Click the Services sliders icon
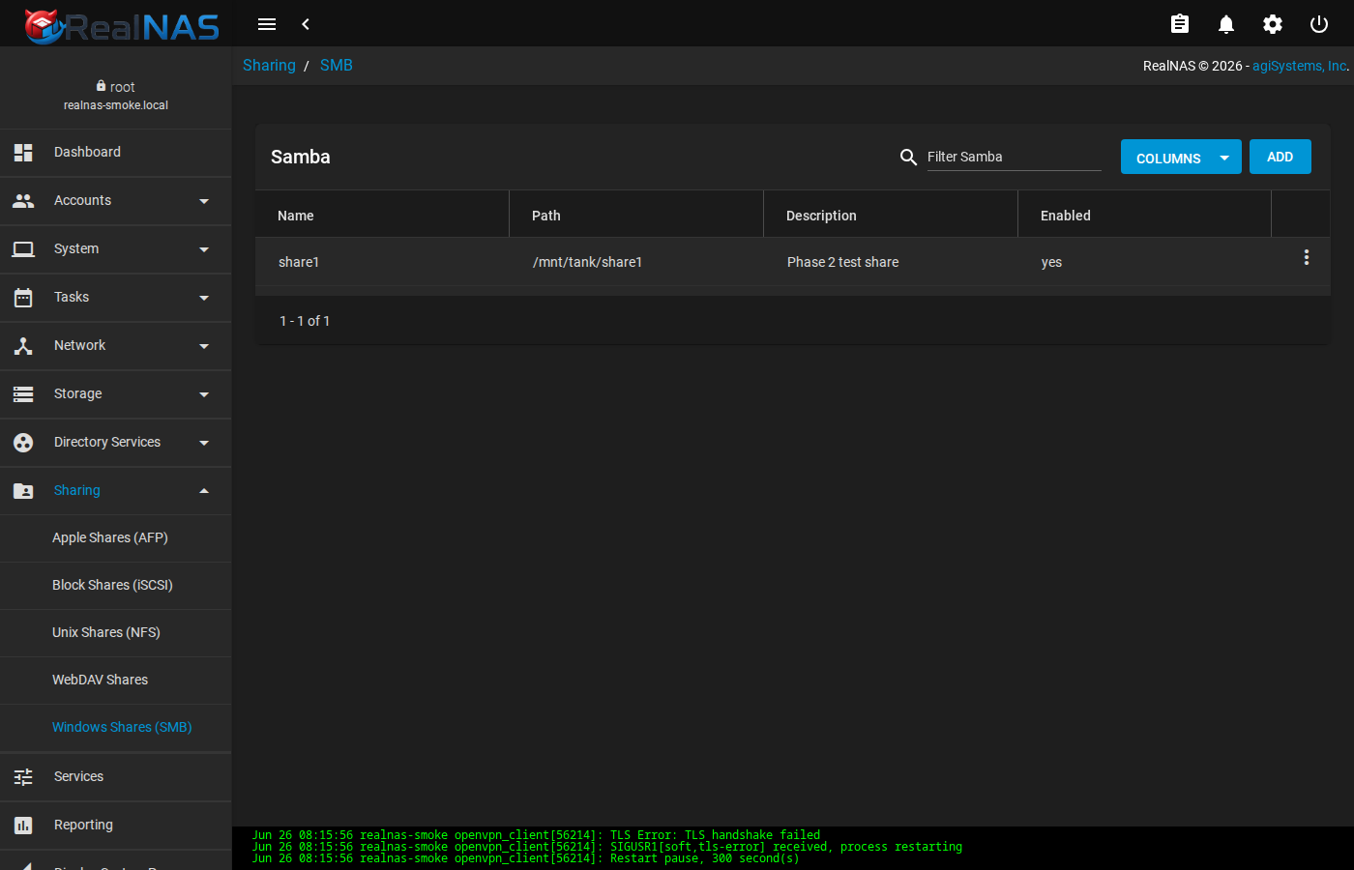Image resolution: width=1354 pixels, height=870 pixels. tap(23, 776)
